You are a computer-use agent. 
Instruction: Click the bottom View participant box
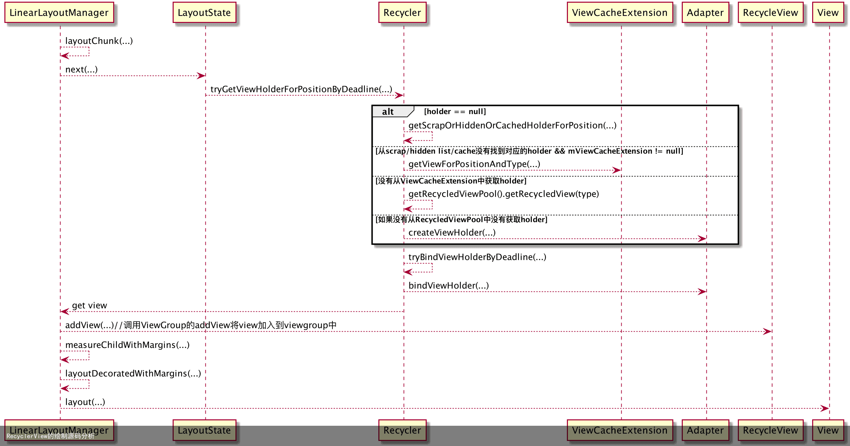[x=828, y=430]
